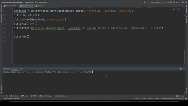The height and width of the screenshot is (106, 188).
Task: Select the Local terminal session tab
Action: click(x=14, y=69)
